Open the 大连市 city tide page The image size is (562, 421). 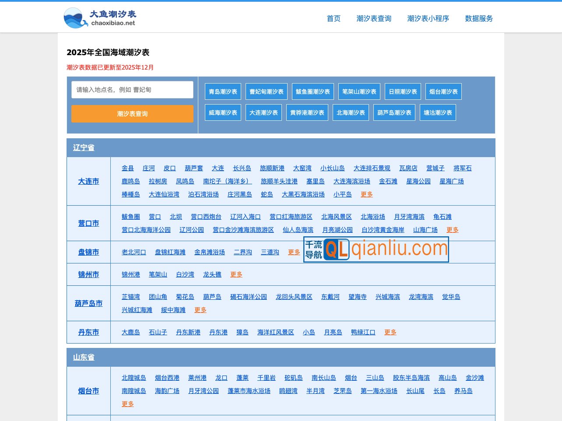(88, 181)
